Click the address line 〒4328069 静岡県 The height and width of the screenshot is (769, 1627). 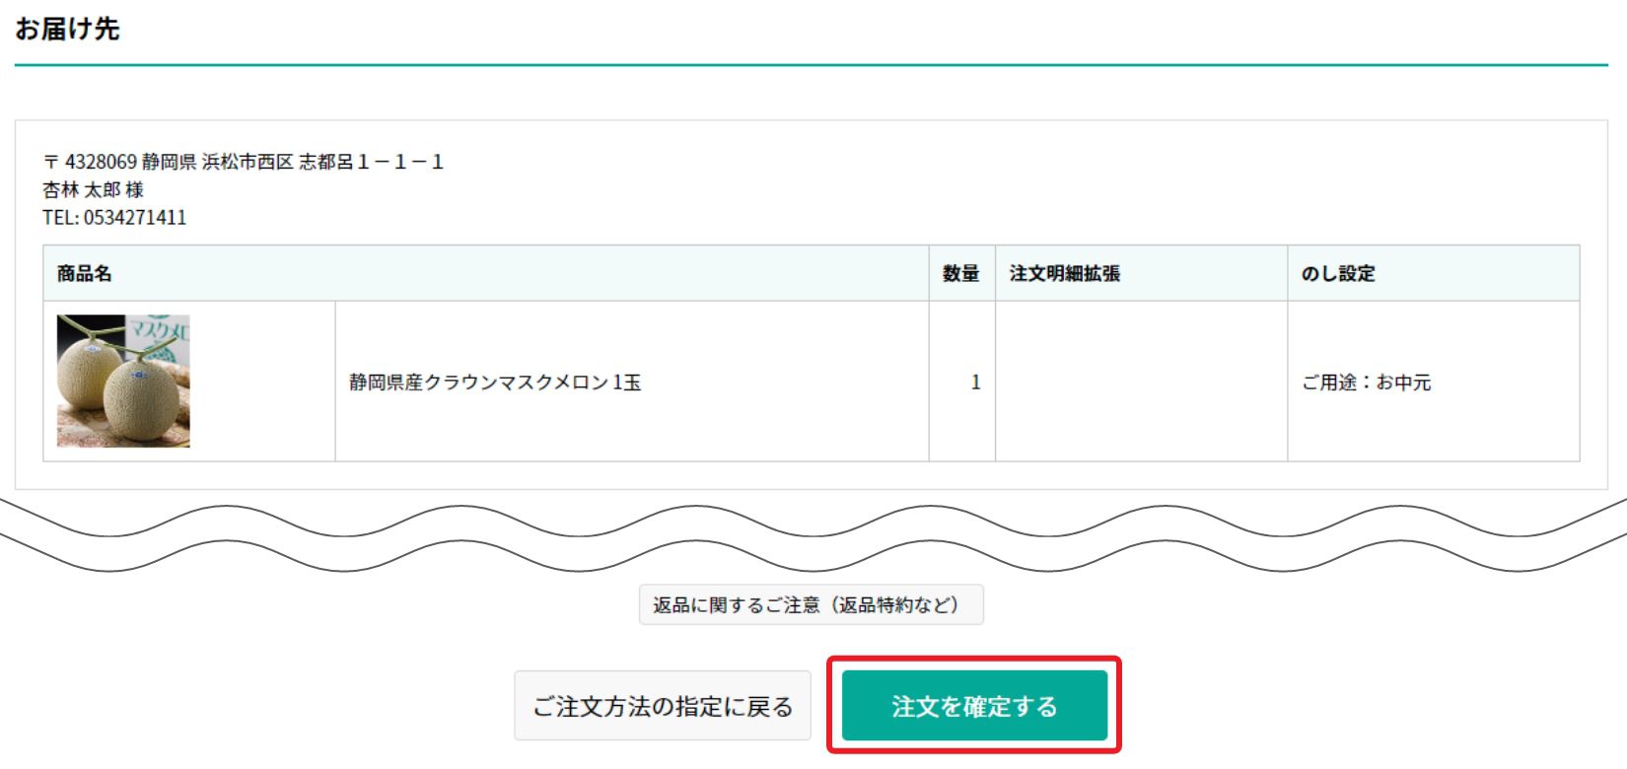click(x=244, y=162)
